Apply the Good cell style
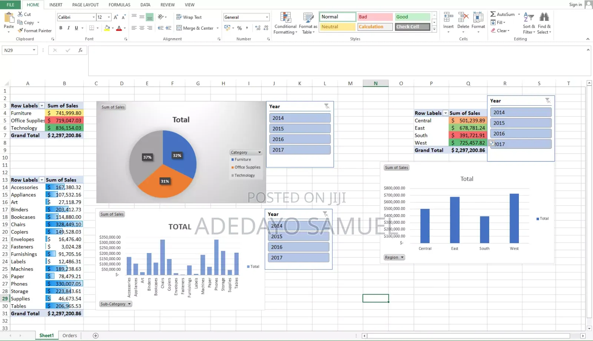The width and height of the screenshot is (593, 341). pos(413,17)
